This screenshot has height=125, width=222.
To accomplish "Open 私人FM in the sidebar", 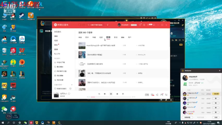I will point(57,54).
